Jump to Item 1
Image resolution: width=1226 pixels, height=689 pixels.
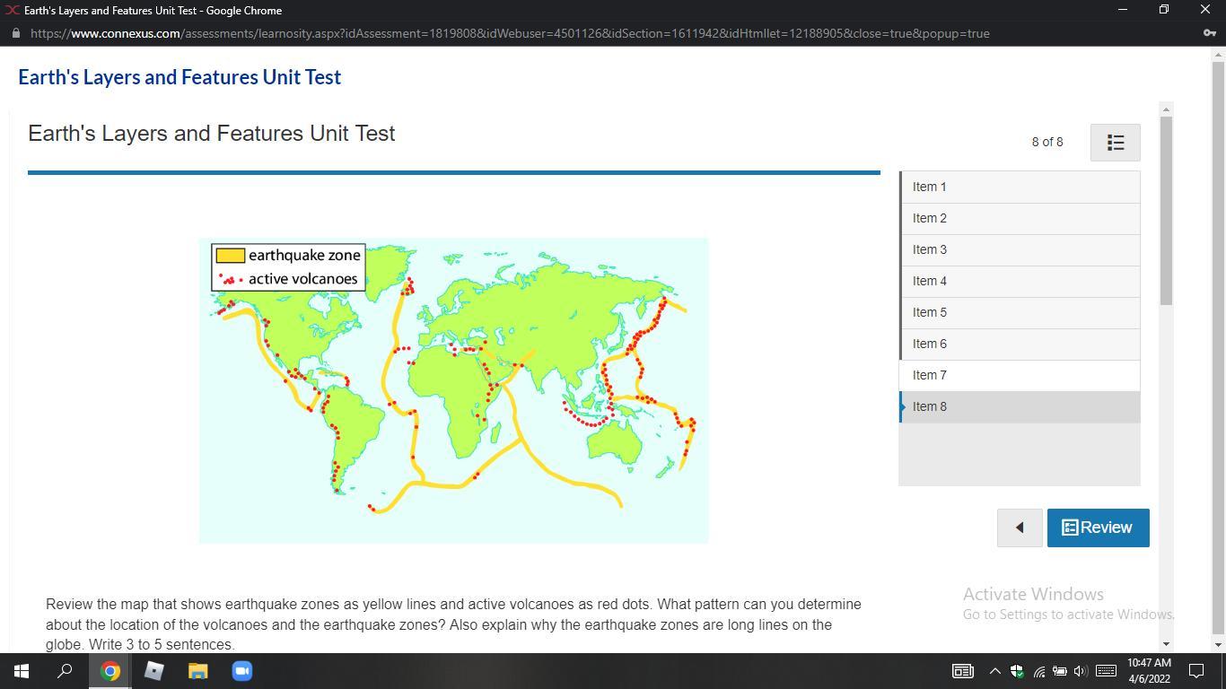(1020, 187)
